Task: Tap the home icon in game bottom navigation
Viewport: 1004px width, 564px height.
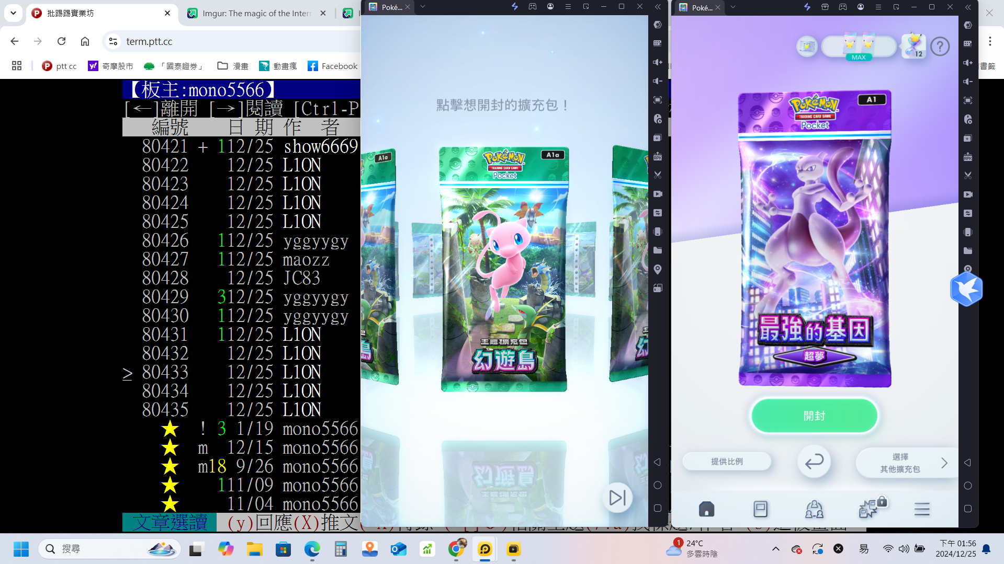Action: 706,509
